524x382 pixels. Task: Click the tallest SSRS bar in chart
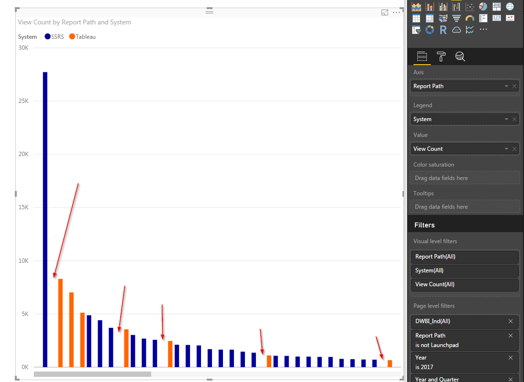45,220
